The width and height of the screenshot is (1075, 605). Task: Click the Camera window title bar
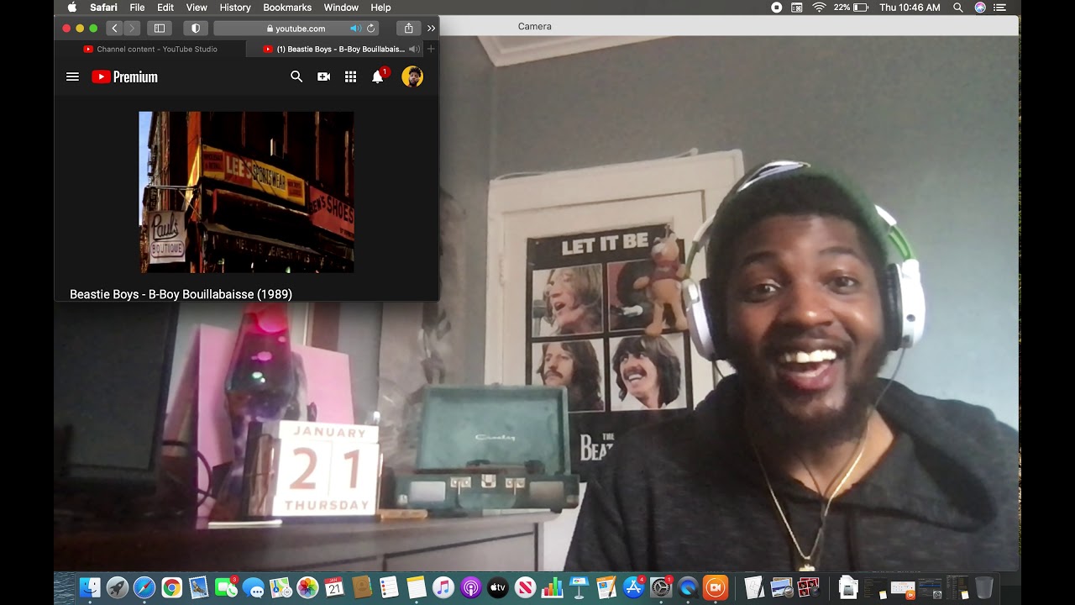[729, 26]
